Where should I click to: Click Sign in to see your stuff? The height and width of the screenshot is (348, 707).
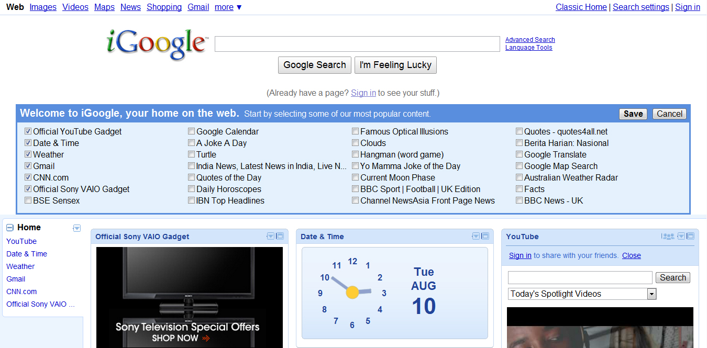click(x=363, y=93)
